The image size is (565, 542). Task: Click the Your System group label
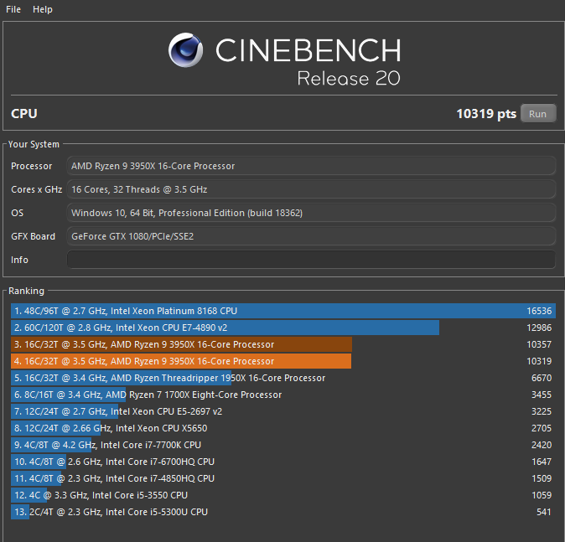[34, 144]
